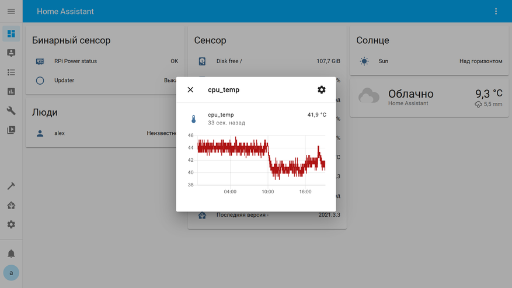Click the OK power status value

175,61
